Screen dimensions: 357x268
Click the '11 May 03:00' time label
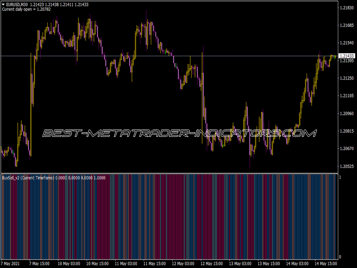coord(126,264)
